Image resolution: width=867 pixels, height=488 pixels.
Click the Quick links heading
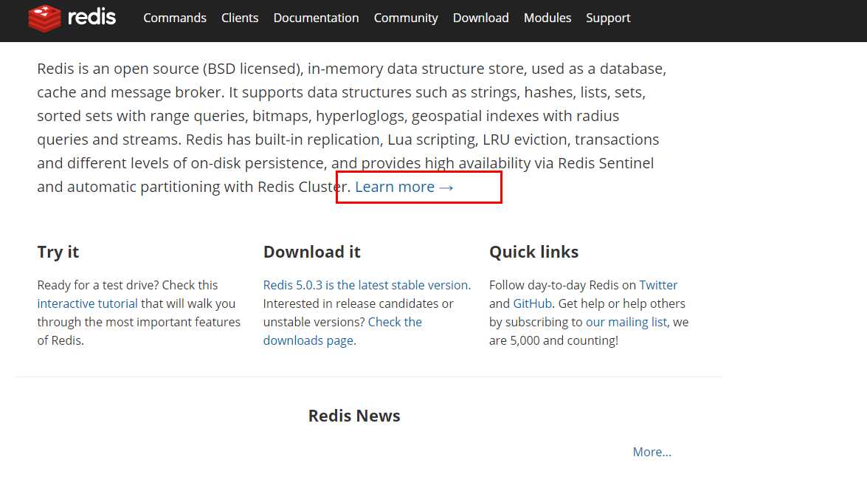[533, 252]
